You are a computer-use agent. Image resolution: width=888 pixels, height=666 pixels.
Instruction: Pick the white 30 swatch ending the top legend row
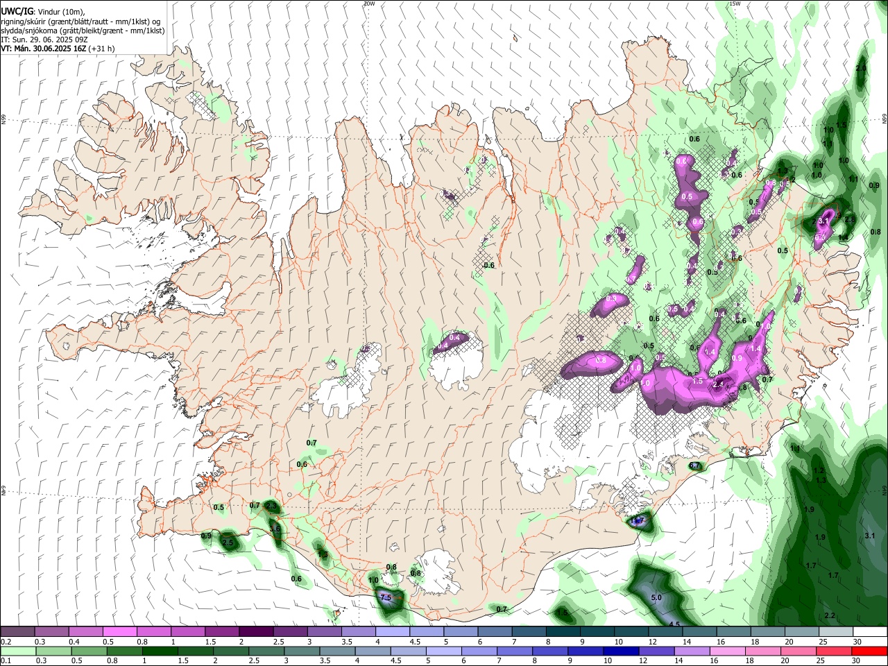870,632
